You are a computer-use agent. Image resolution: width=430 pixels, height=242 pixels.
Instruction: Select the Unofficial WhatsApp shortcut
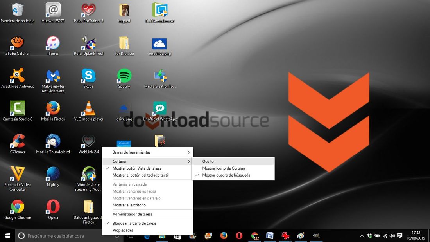pos(160,111)
